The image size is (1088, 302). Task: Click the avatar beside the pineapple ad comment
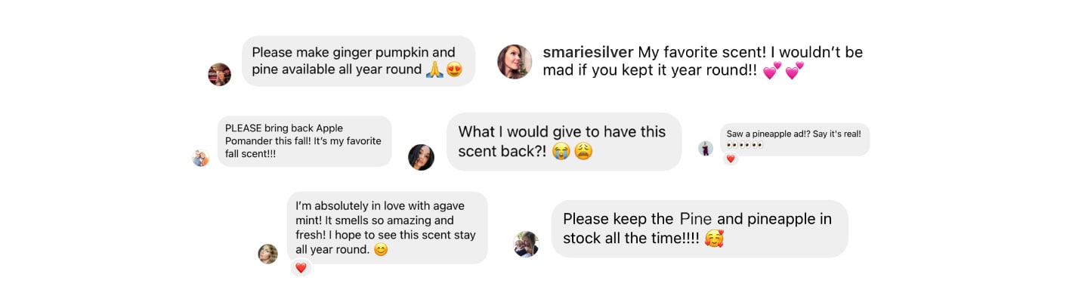(706, 148)
